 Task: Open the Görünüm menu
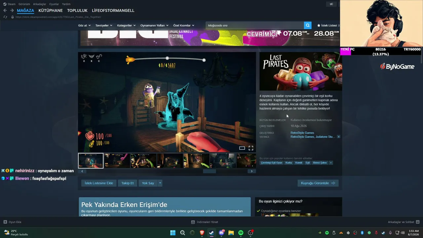click(24, 4)
